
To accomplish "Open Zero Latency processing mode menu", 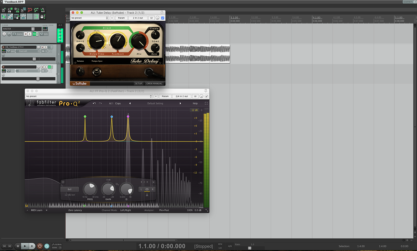I will point(75,210).
